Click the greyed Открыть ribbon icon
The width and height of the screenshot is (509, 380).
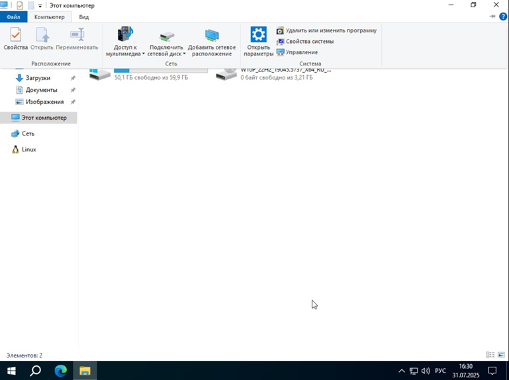pos(42,39)
